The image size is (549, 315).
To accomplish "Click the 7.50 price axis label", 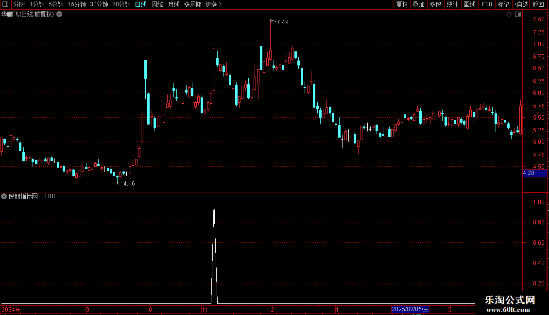I will tap(538, 19).
